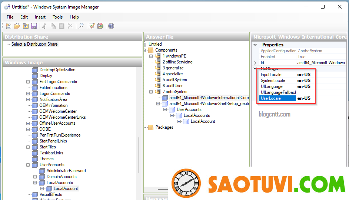Image resolution: width=349 pixels, height=200 pixels.
Task: Collapse the Properties section chevron
Action: coord(255,45)
